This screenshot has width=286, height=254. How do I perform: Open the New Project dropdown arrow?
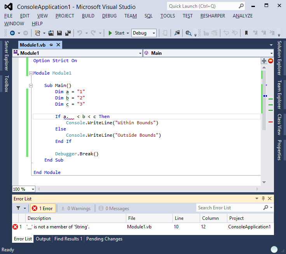pos(44,33)
